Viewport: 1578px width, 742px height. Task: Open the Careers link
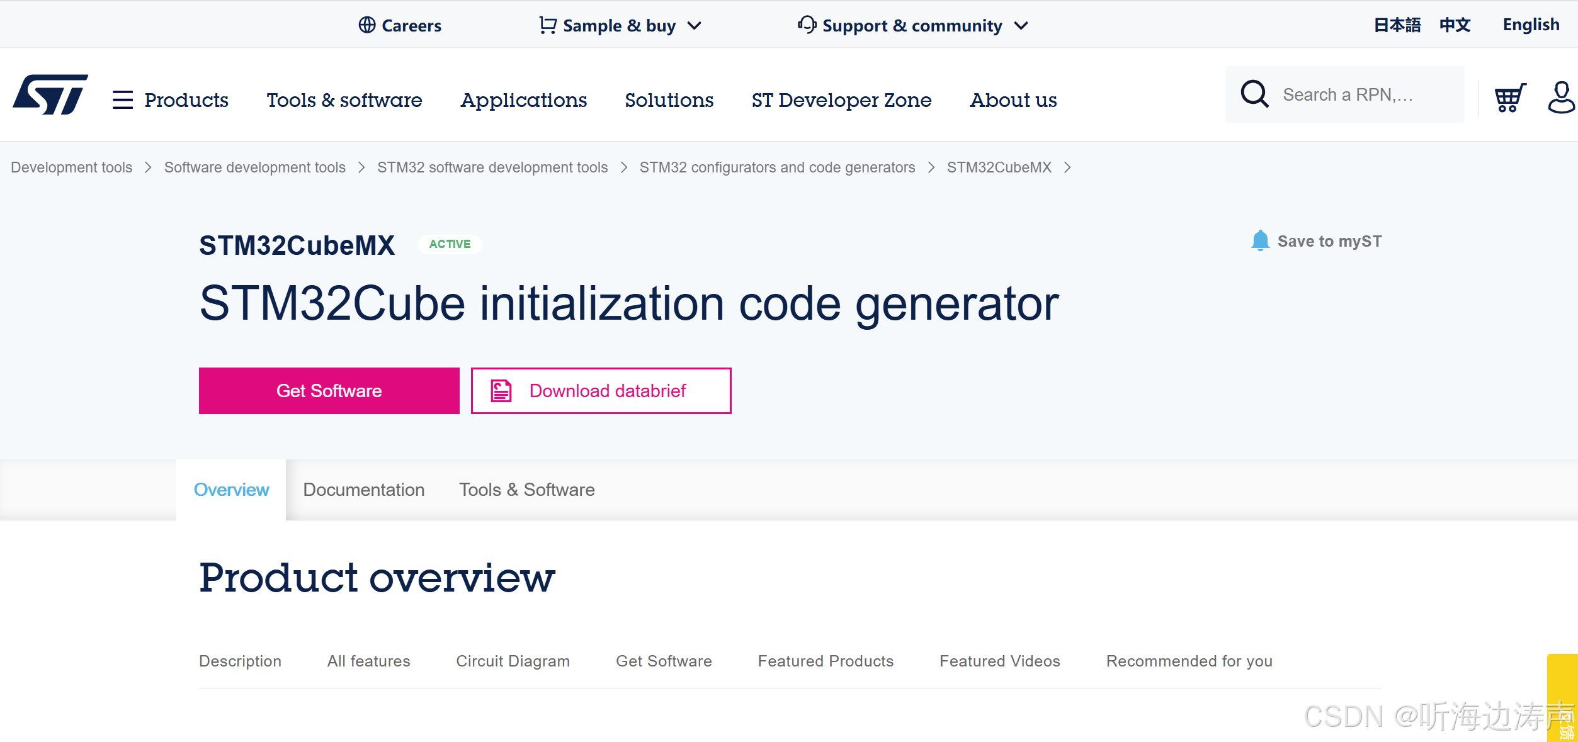tap(411, 26)
